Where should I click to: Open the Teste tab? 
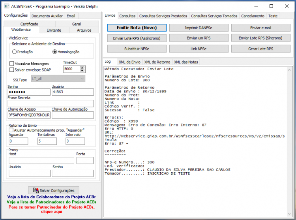point(273,16)
